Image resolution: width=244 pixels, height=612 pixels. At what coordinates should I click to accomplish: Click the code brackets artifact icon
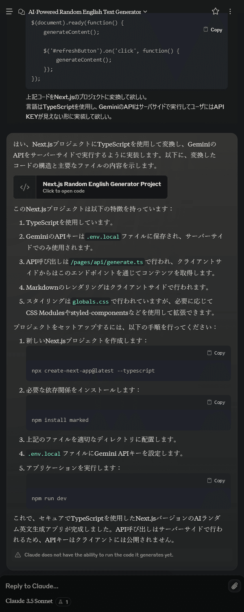click(x=25, y=187)
